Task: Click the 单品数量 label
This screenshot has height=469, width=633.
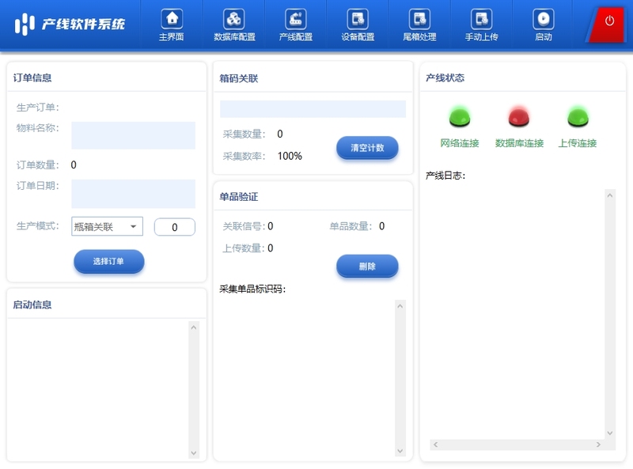Action: pyautogui.click(x=351, y=226)
